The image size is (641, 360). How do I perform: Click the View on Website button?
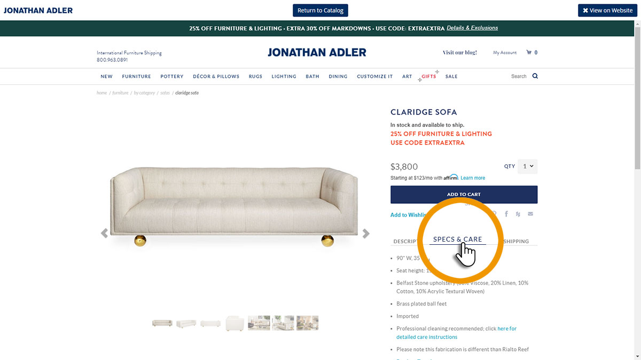(x=607, y=10)
